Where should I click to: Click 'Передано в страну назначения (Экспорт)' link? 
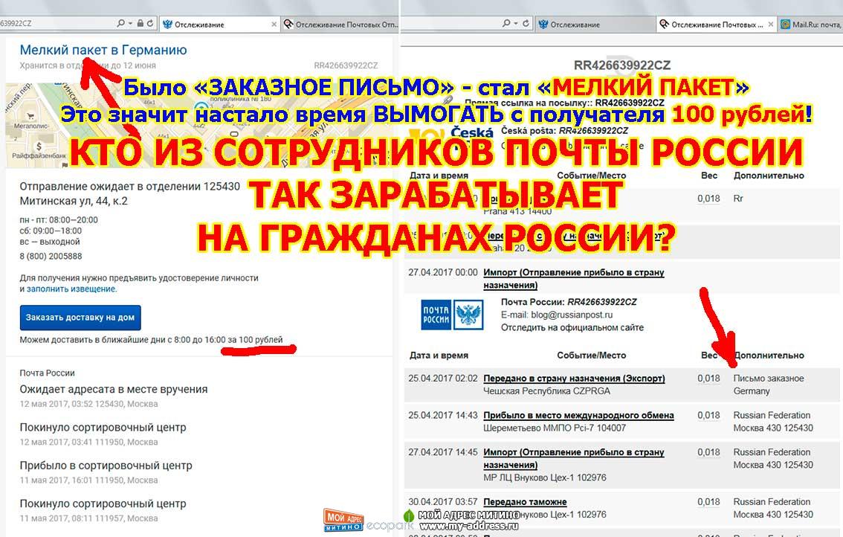point(574,379)
